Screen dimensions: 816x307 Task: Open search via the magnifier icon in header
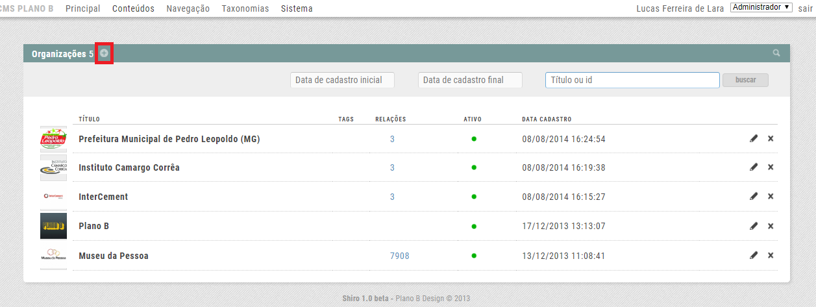coord(776,53)
